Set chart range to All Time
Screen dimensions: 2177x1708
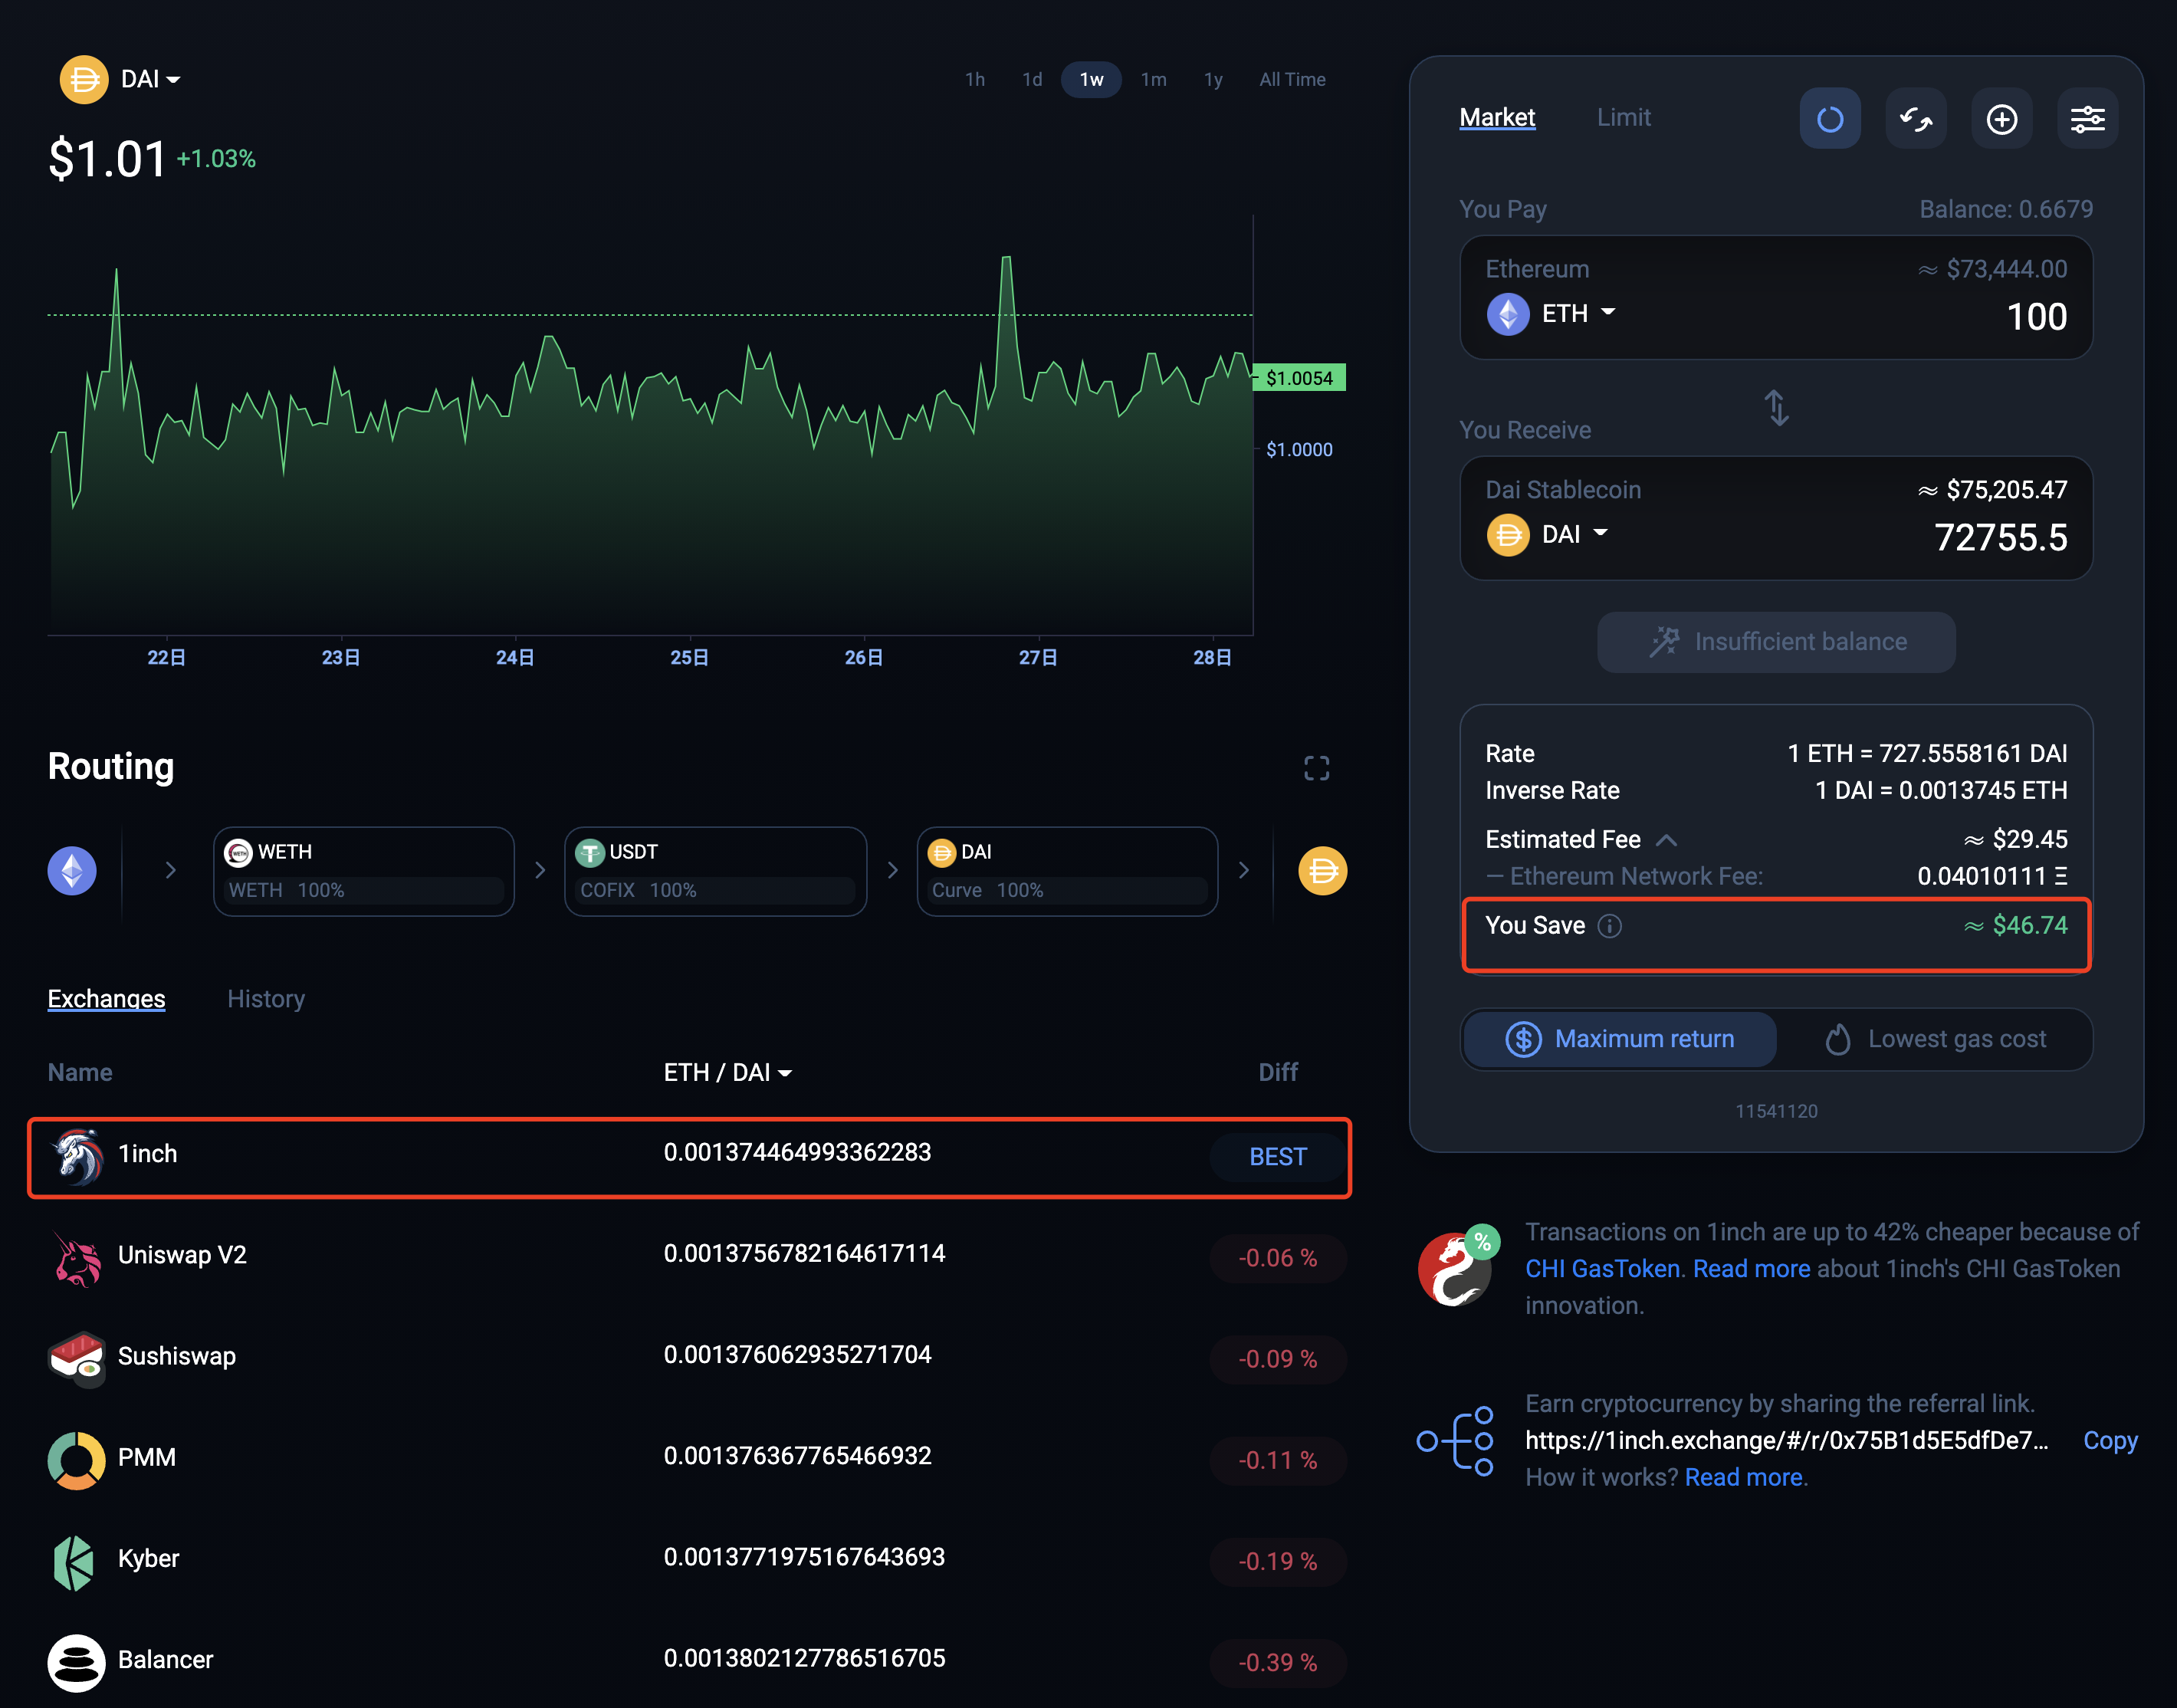pos(1292,79)
